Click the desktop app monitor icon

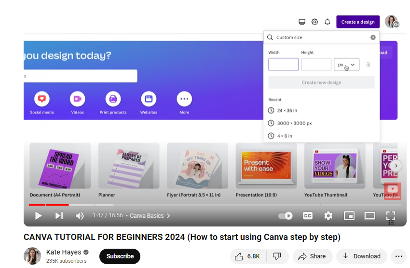coord(302,22)
